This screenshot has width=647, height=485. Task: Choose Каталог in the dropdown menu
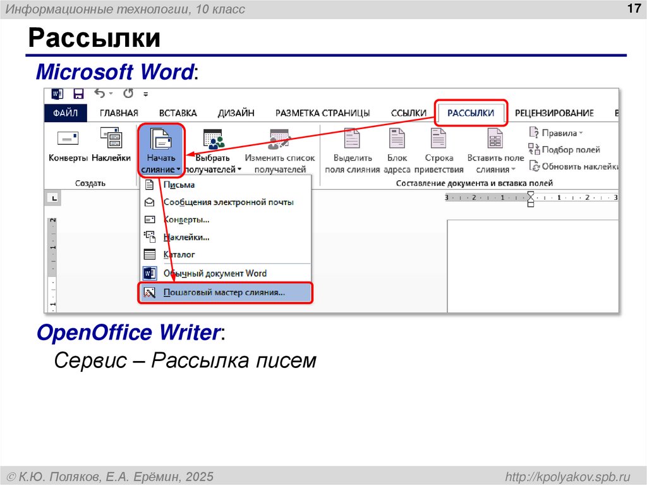[226, 254]
